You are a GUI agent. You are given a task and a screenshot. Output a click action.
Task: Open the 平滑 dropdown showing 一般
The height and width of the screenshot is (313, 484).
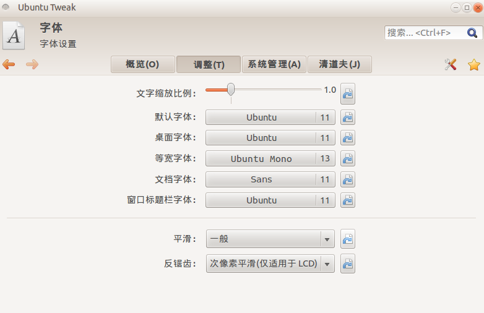[270, 239]
